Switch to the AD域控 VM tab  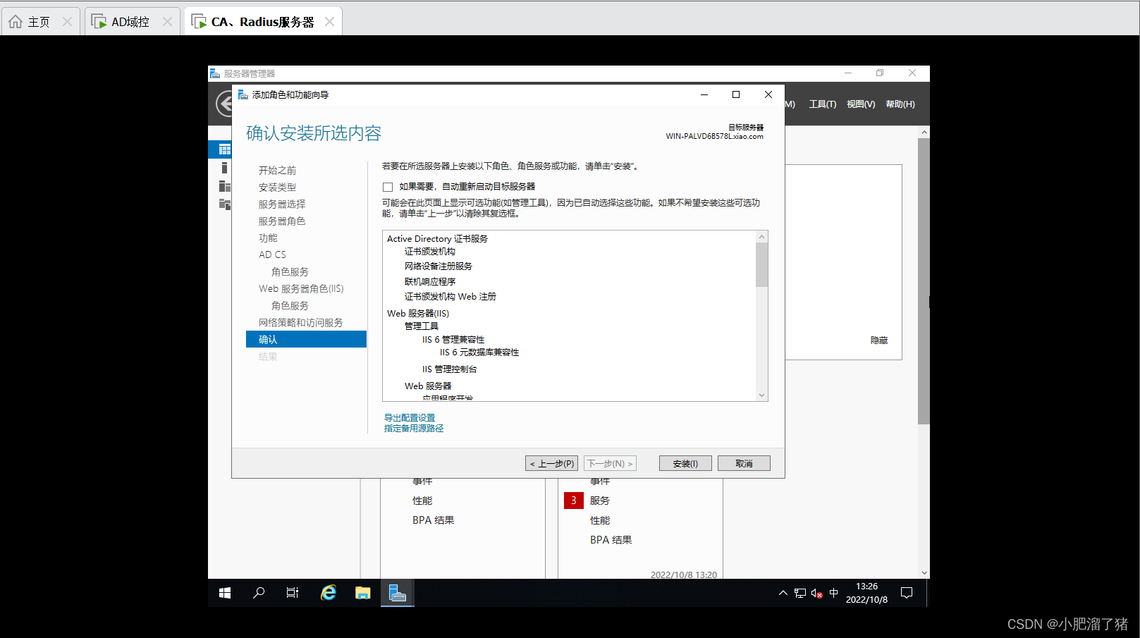[131, 22]
